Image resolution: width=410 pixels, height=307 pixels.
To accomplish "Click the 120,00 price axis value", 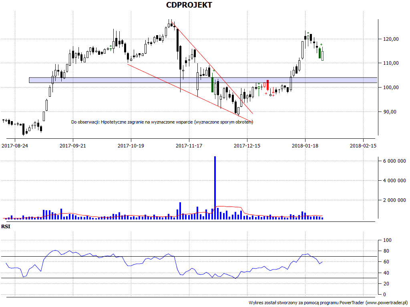I will [x=391, y=39].
